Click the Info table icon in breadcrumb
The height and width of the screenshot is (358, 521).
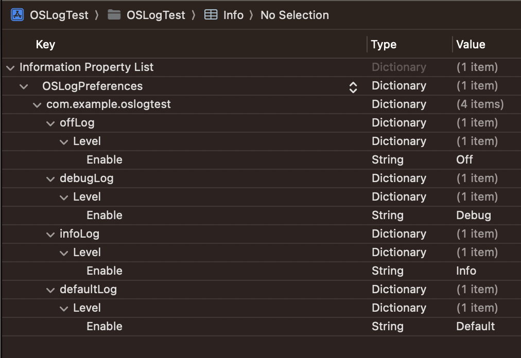click(x=211, y=15)
